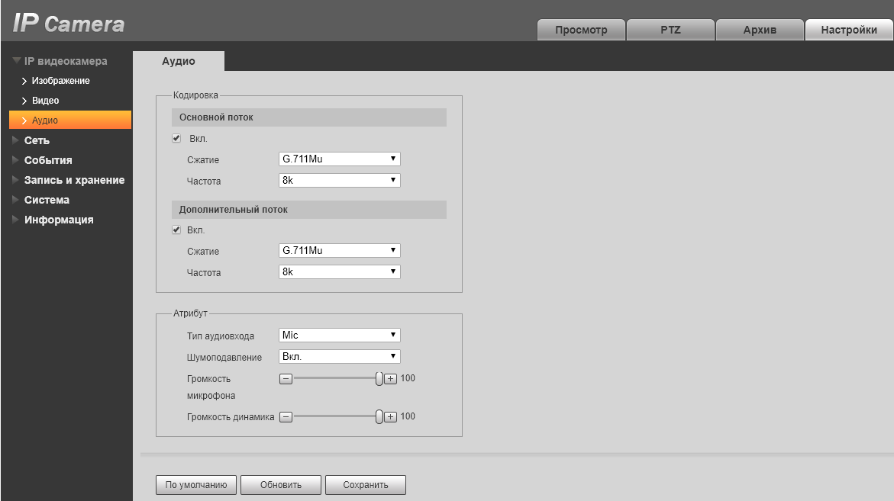Image resolution: width=894 pixels, height=501 pixels.
Task: Decrease microphone volume with minus icon
Action: click(286, 378)
